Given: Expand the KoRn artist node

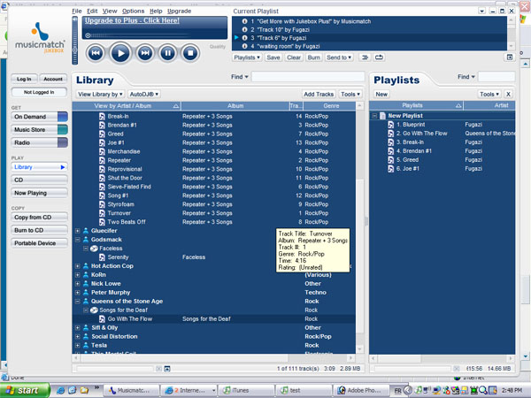Looking at the screenshot, I should point(77,274).
